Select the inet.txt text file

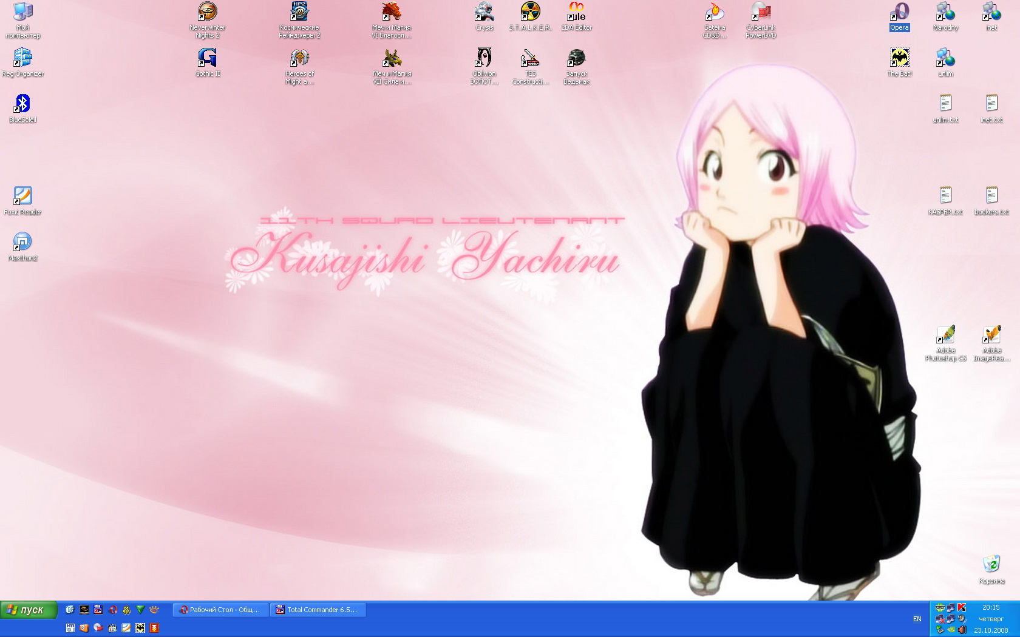click(x=991, y=109)
